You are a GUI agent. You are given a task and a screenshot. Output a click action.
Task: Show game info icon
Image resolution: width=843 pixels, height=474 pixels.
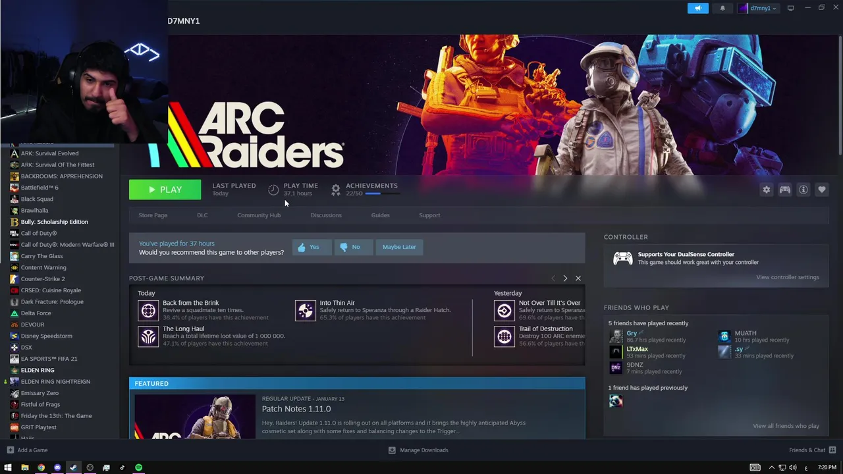803,190
